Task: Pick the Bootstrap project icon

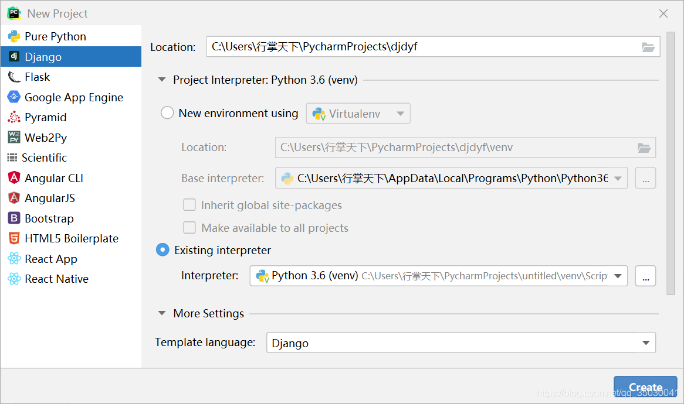Action: (14, 218)
